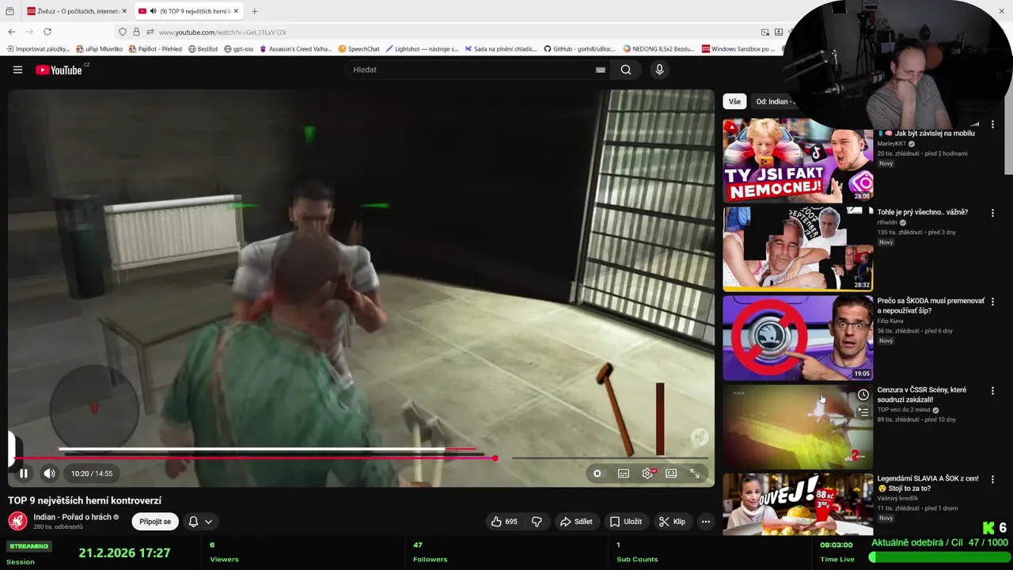Open the notification bell dropdown for channel

pos(200,522)
